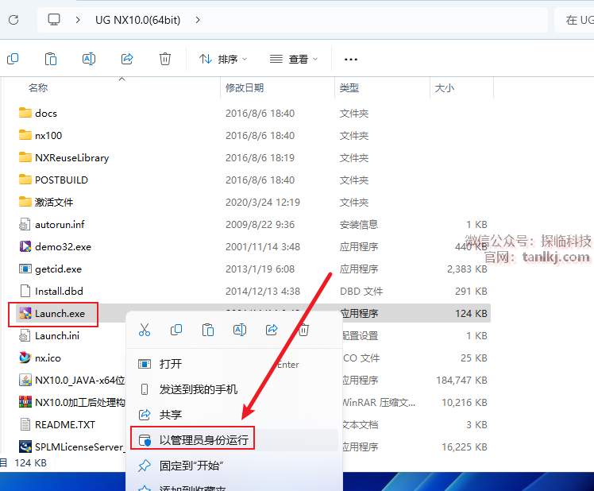Expand the chevron after UG NX10.0(64bit)

coord(198,20)
